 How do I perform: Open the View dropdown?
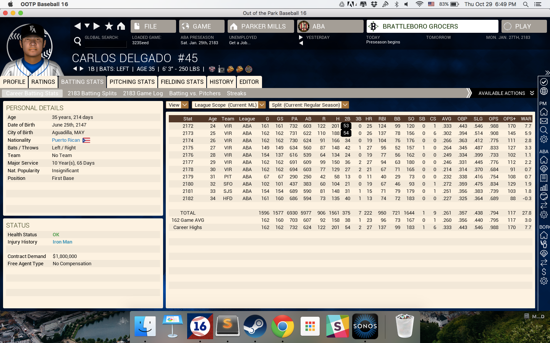click(177, 105)
